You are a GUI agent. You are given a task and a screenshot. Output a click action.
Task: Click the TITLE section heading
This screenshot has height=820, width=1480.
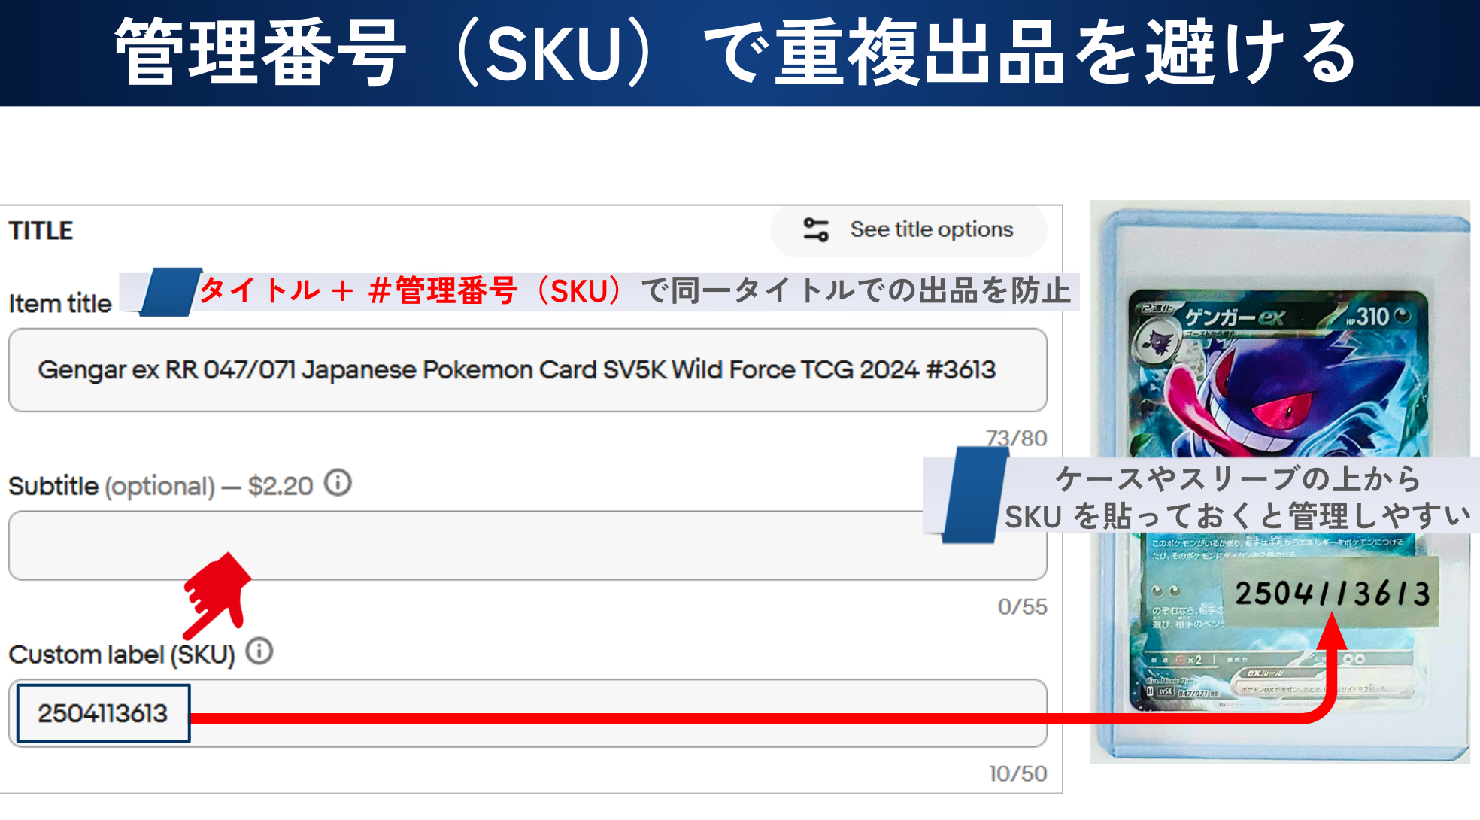pyautogui.click(x=41, y=230)
